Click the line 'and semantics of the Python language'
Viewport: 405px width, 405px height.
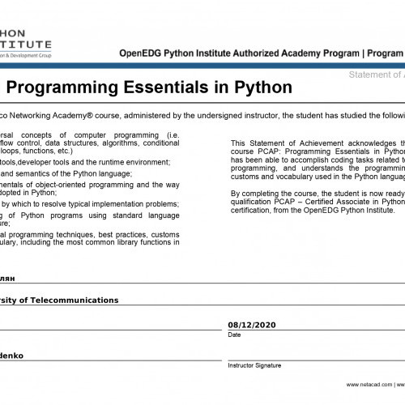pos(66,173)
